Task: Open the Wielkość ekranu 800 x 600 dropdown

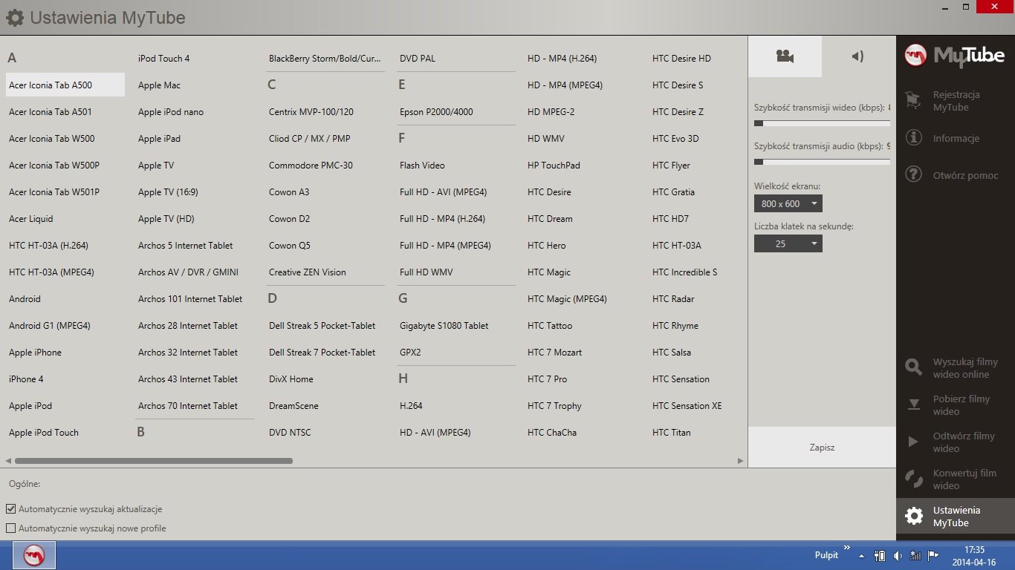Action: tap(788, 203)
